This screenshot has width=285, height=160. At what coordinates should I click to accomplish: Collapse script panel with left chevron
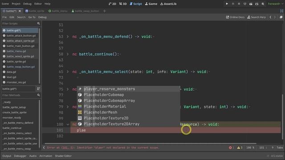(44, 148)
